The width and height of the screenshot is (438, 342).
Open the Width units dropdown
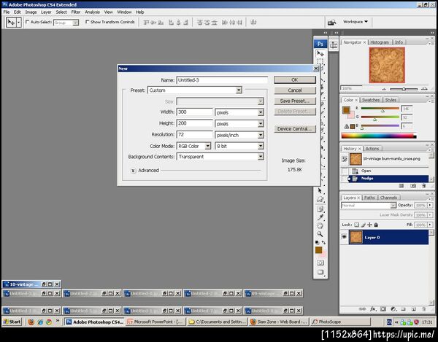coord(239,112)
